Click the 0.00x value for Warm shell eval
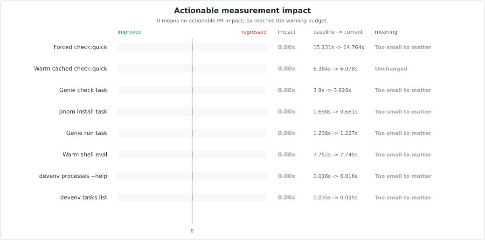 pyautogui.click(x=287, y=155)
